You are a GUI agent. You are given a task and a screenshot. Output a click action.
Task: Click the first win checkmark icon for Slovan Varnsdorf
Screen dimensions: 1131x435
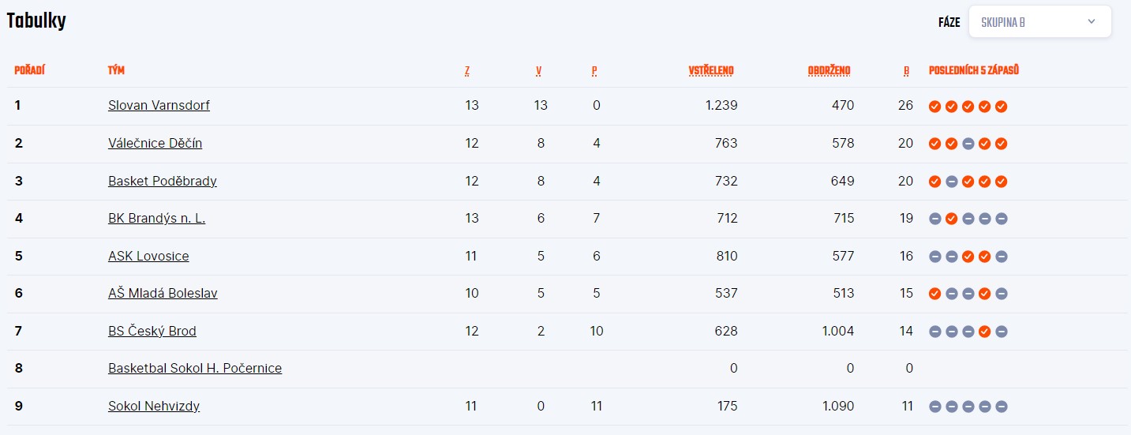point(934,106)
